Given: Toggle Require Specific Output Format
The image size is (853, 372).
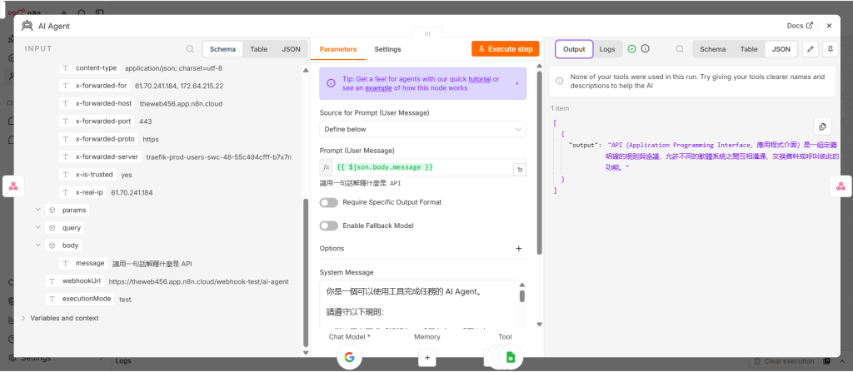Looking at the screenshot, I should pyautogui.click(x=328, y=202).
